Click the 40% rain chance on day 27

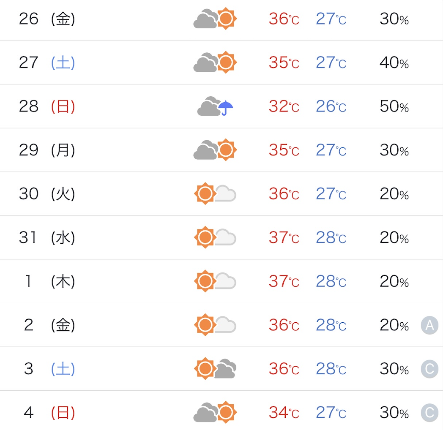(394, 63)
